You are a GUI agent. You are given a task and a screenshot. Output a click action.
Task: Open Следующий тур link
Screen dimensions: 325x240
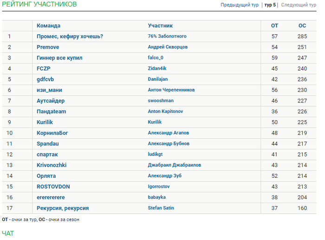[x=299, y=5]
